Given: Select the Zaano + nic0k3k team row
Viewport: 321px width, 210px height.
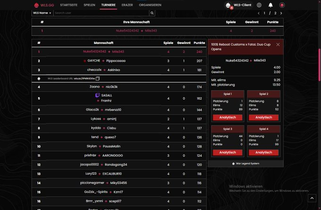Looking at the screenshot, I should [x=119, y=87].
